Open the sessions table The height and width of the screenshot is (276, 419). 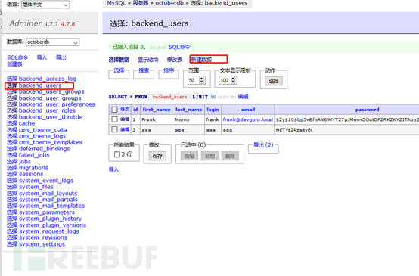pyautogui.click(x=31, y=174)
